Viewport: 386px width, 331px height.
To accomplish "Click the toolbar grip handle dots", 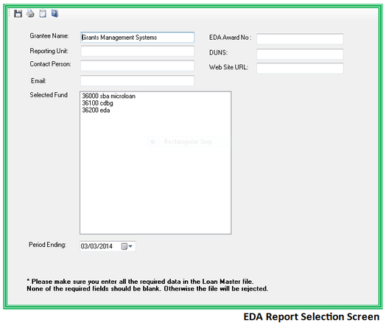I will (x=10, y=13).
